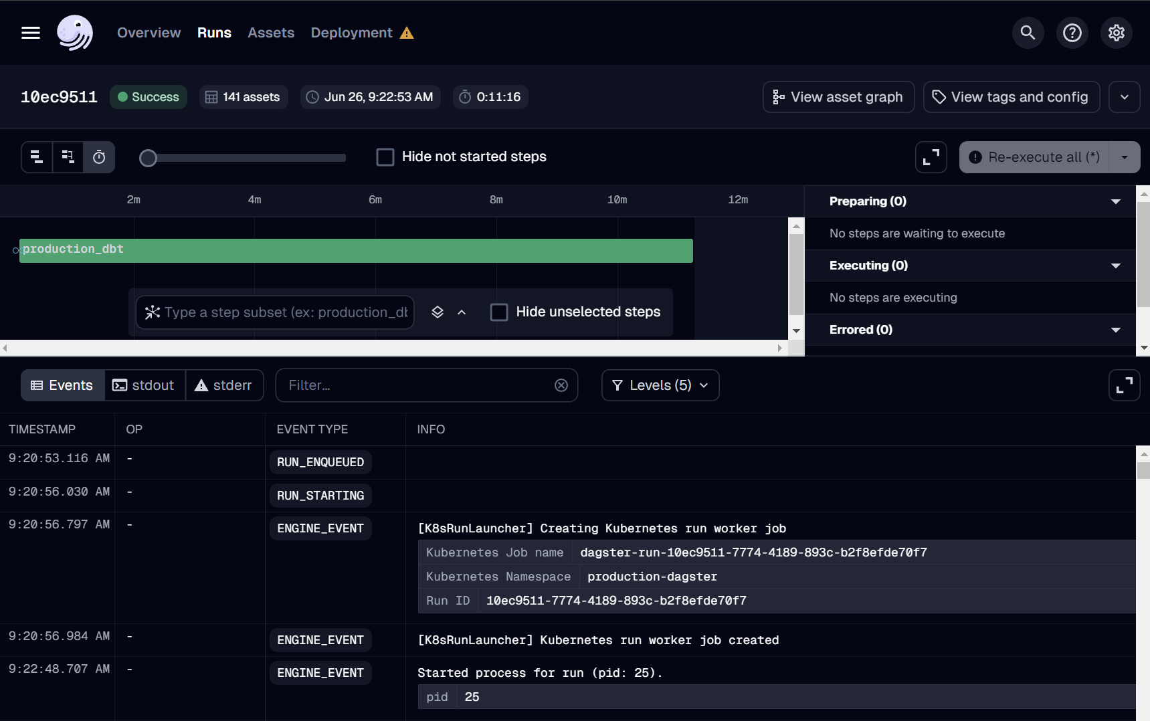This screenshot has height=721, width=1150.
Task: Click the search magnifier icon
Action: pos(1028,33)
